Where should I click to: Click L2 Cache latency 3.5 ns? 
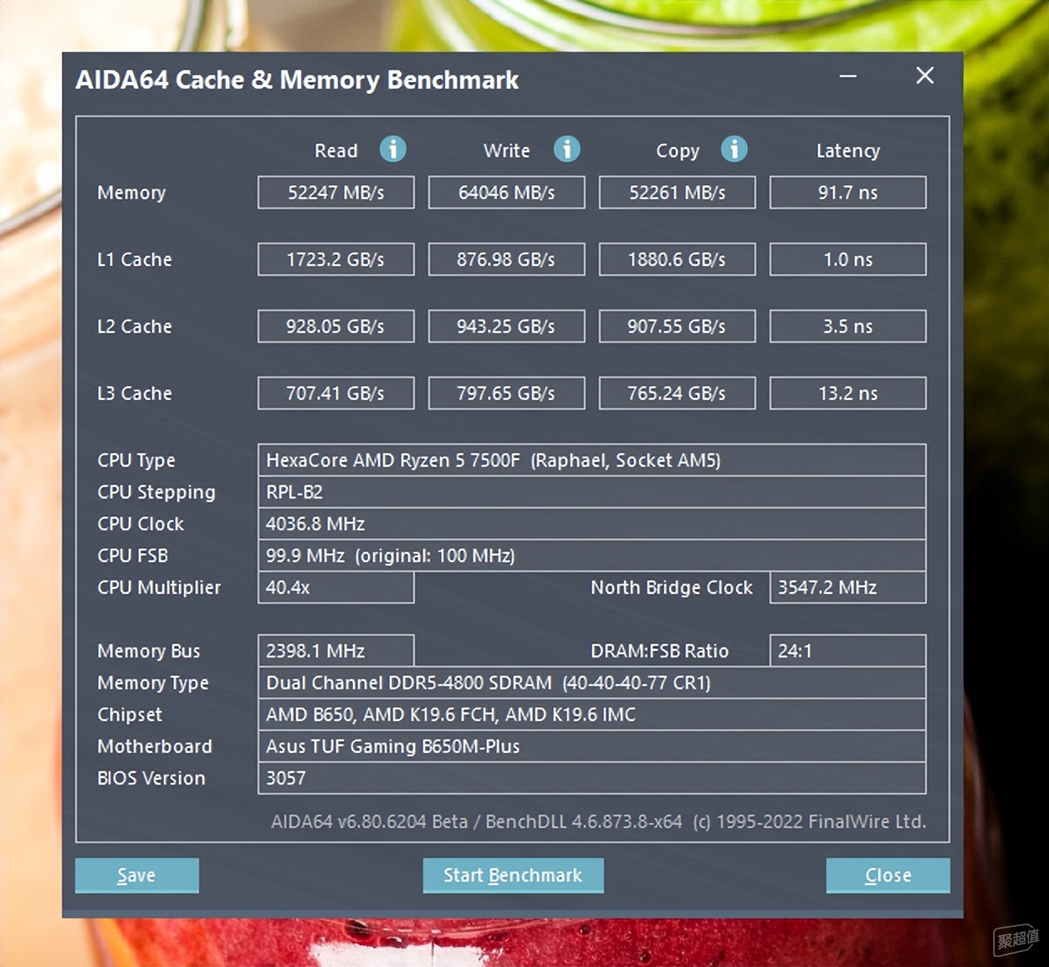tap(848, 326)
